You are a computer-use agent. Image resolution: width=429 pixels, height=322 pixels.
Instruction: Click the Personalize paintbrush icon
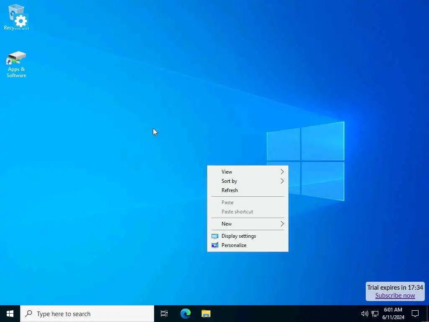[x=215, y=245]
